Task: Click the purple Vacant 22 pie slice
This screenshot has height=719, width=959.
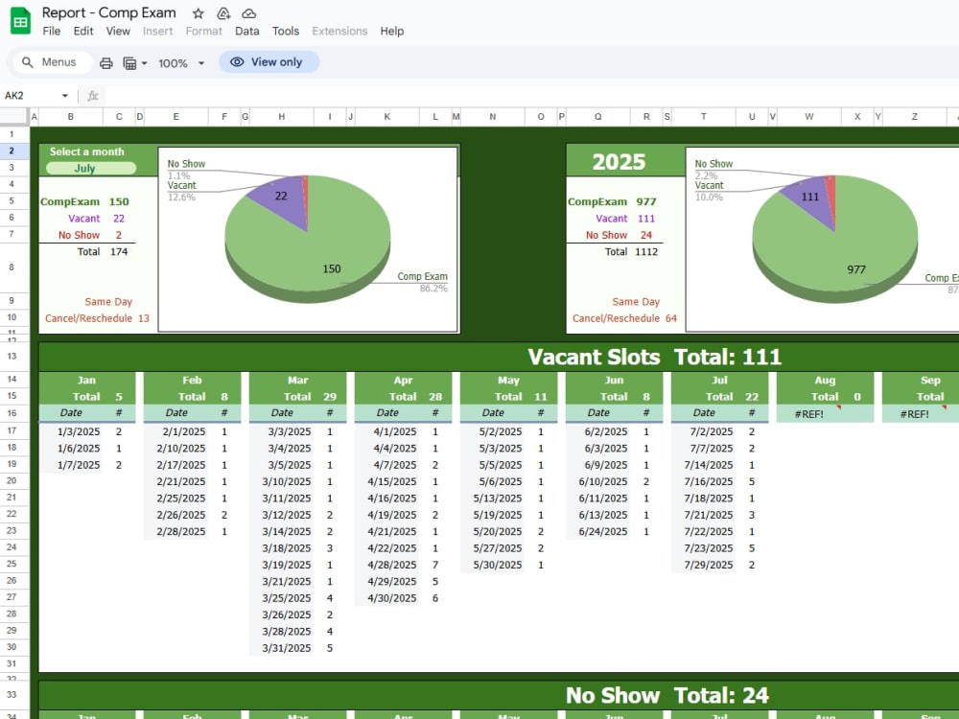Action: [281, 197]
